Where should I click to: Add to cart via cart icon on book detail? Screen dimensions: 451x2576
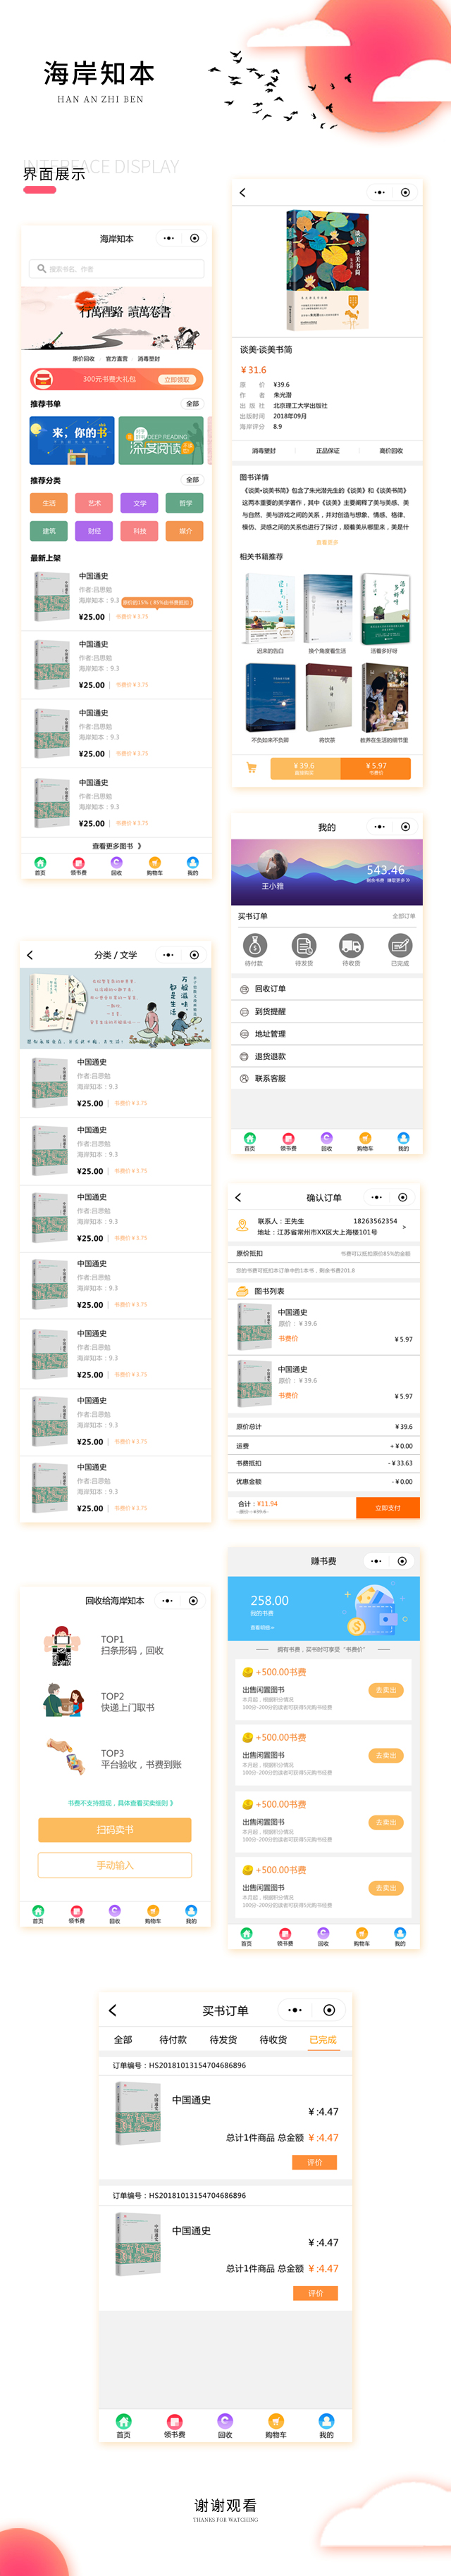[x=251, y=768]
